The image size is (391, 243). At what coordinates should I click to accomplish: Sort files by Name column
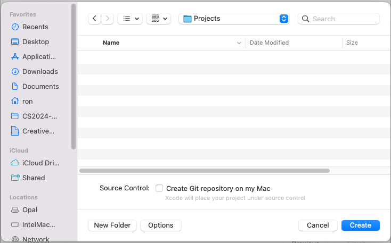coord(111,43)
